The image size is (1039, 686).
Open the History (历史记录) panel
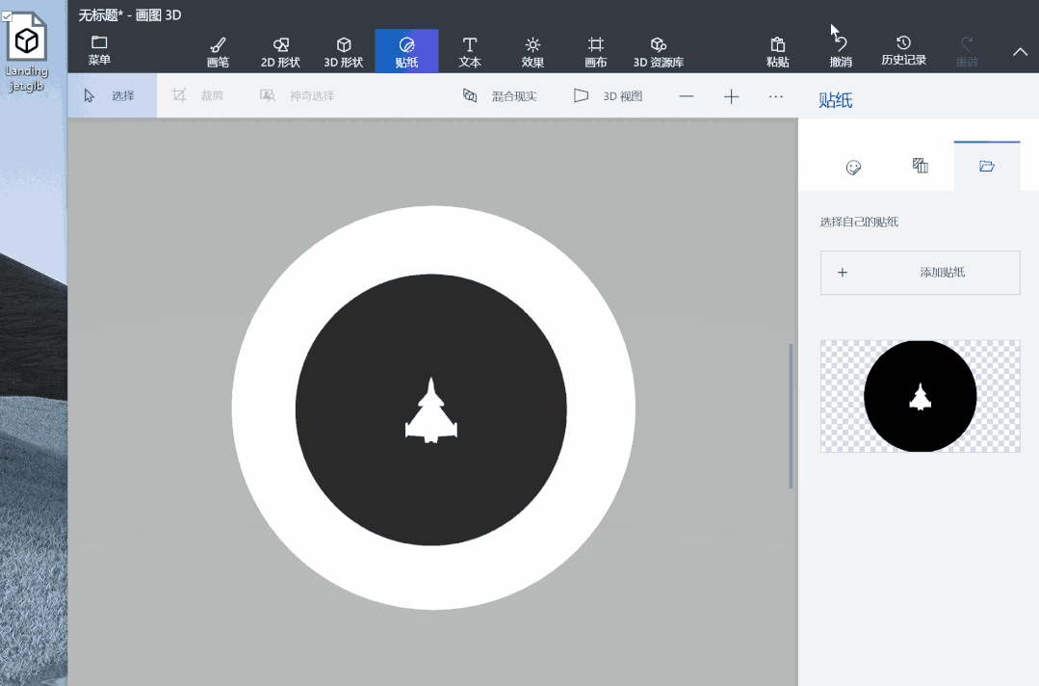pos(903,52)
